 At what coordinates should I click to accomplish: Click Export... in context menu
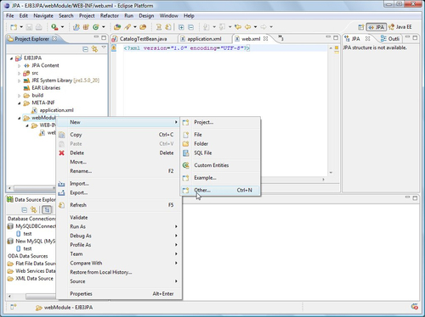[119, 192]
